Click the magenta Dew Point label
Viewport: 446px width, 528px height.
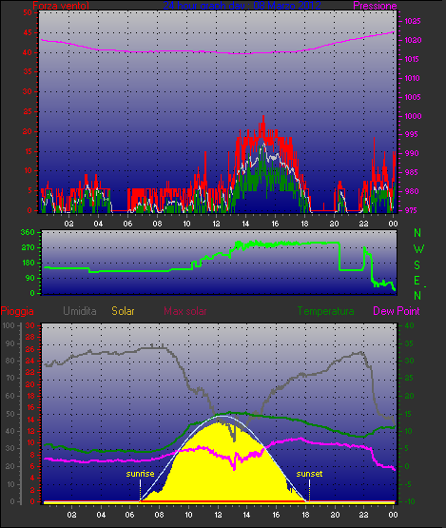pos(397,311)
